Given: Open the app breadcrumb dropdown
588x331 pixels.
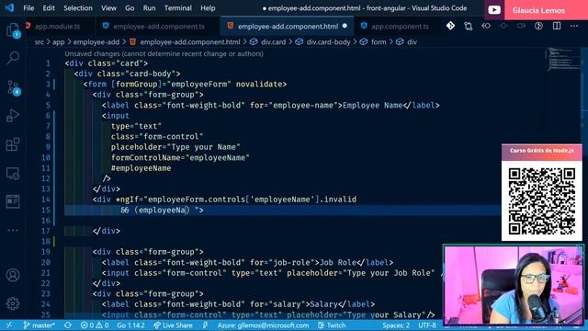Looking at the screenshot, I should [58, 42].
